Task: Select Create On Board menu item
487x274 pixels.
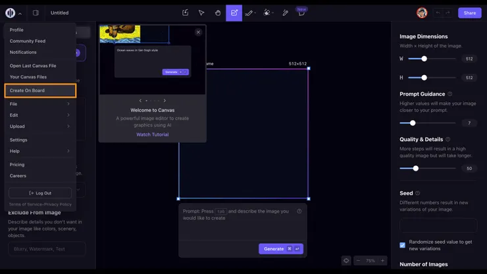Action: click(40, 90)
